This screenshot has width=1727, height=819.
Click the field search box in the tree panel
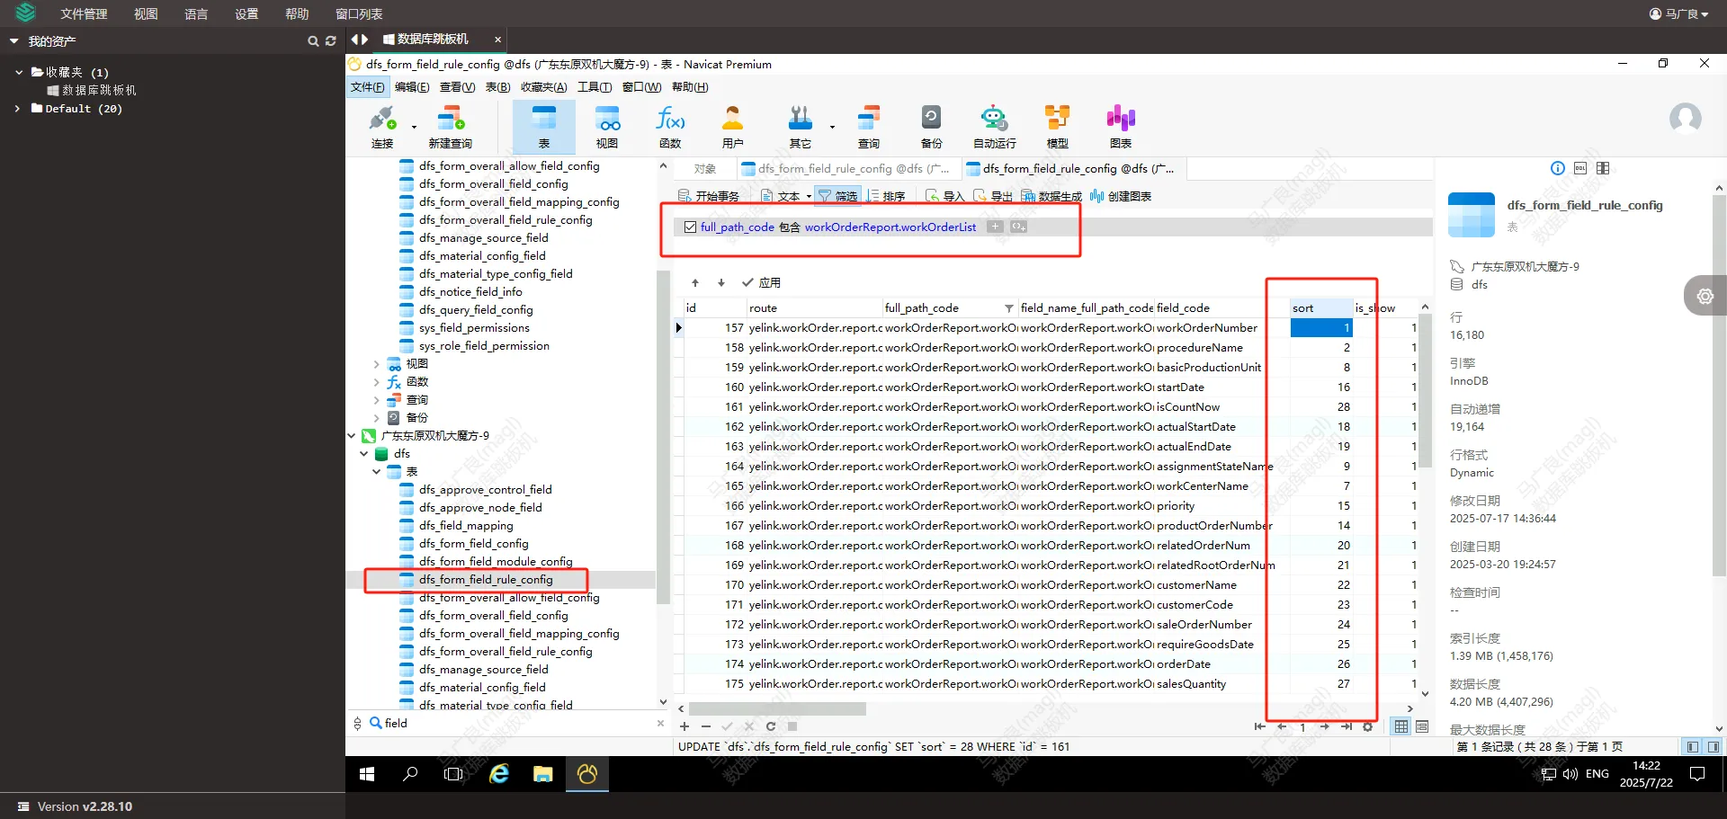click(x=513, y=723)
